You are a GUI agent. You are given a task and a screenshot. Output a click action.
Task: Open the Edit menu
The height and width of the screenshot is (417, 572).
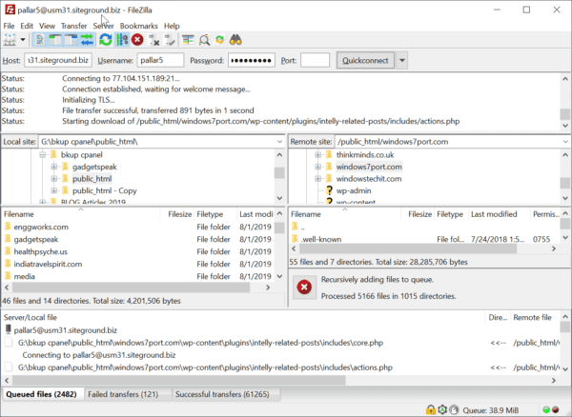(27, 26)
